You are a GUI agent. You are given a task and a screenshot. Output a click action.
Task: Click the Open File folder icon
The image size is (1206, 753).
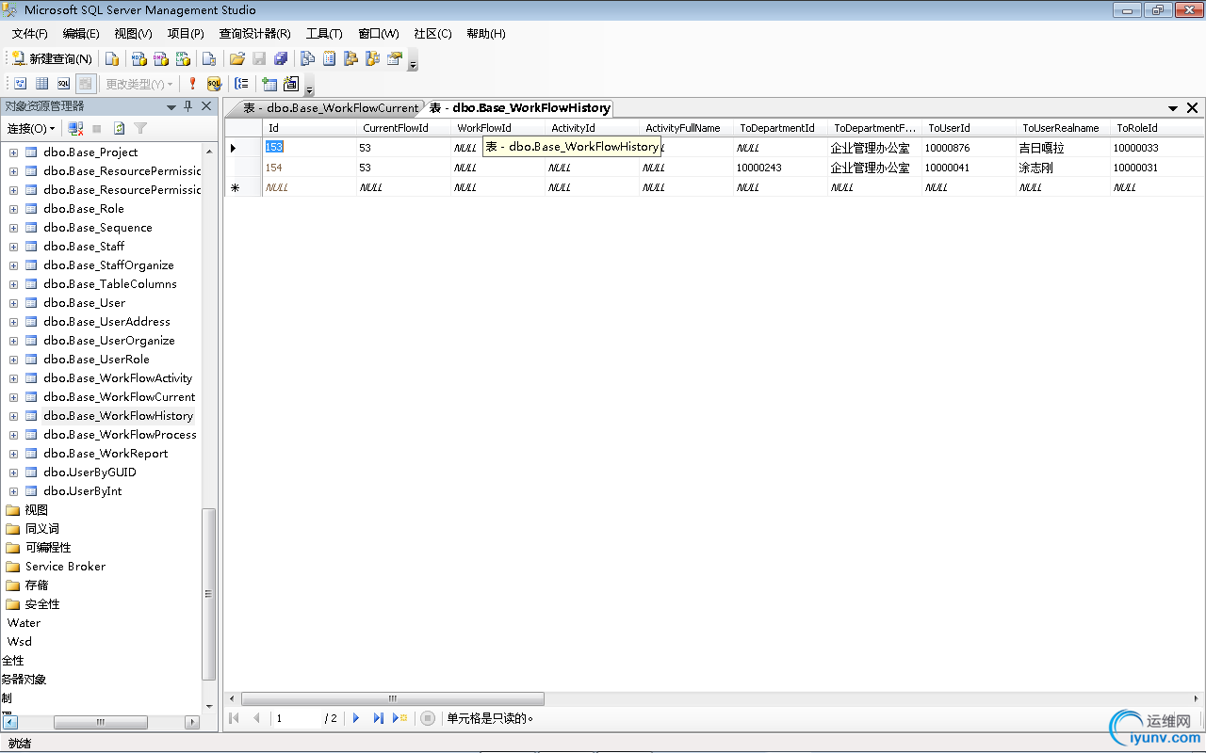coord(237,59)
